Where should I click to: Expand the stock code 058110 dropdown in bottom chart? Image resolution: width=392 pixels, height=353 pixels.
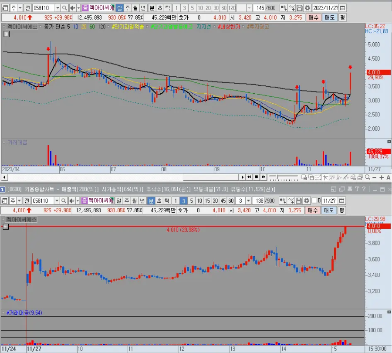pyautogui.click(x=57, y=200)
